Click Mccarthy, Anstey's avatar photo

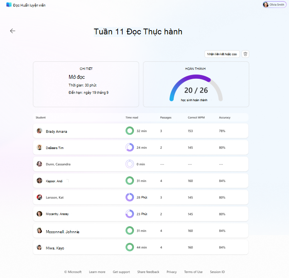(x=39, y=214)
